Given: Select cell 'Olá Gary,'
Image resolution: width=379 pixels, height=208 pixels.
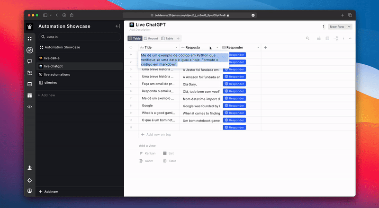Looking at the screenshot, I should click(x=199, y=84).
